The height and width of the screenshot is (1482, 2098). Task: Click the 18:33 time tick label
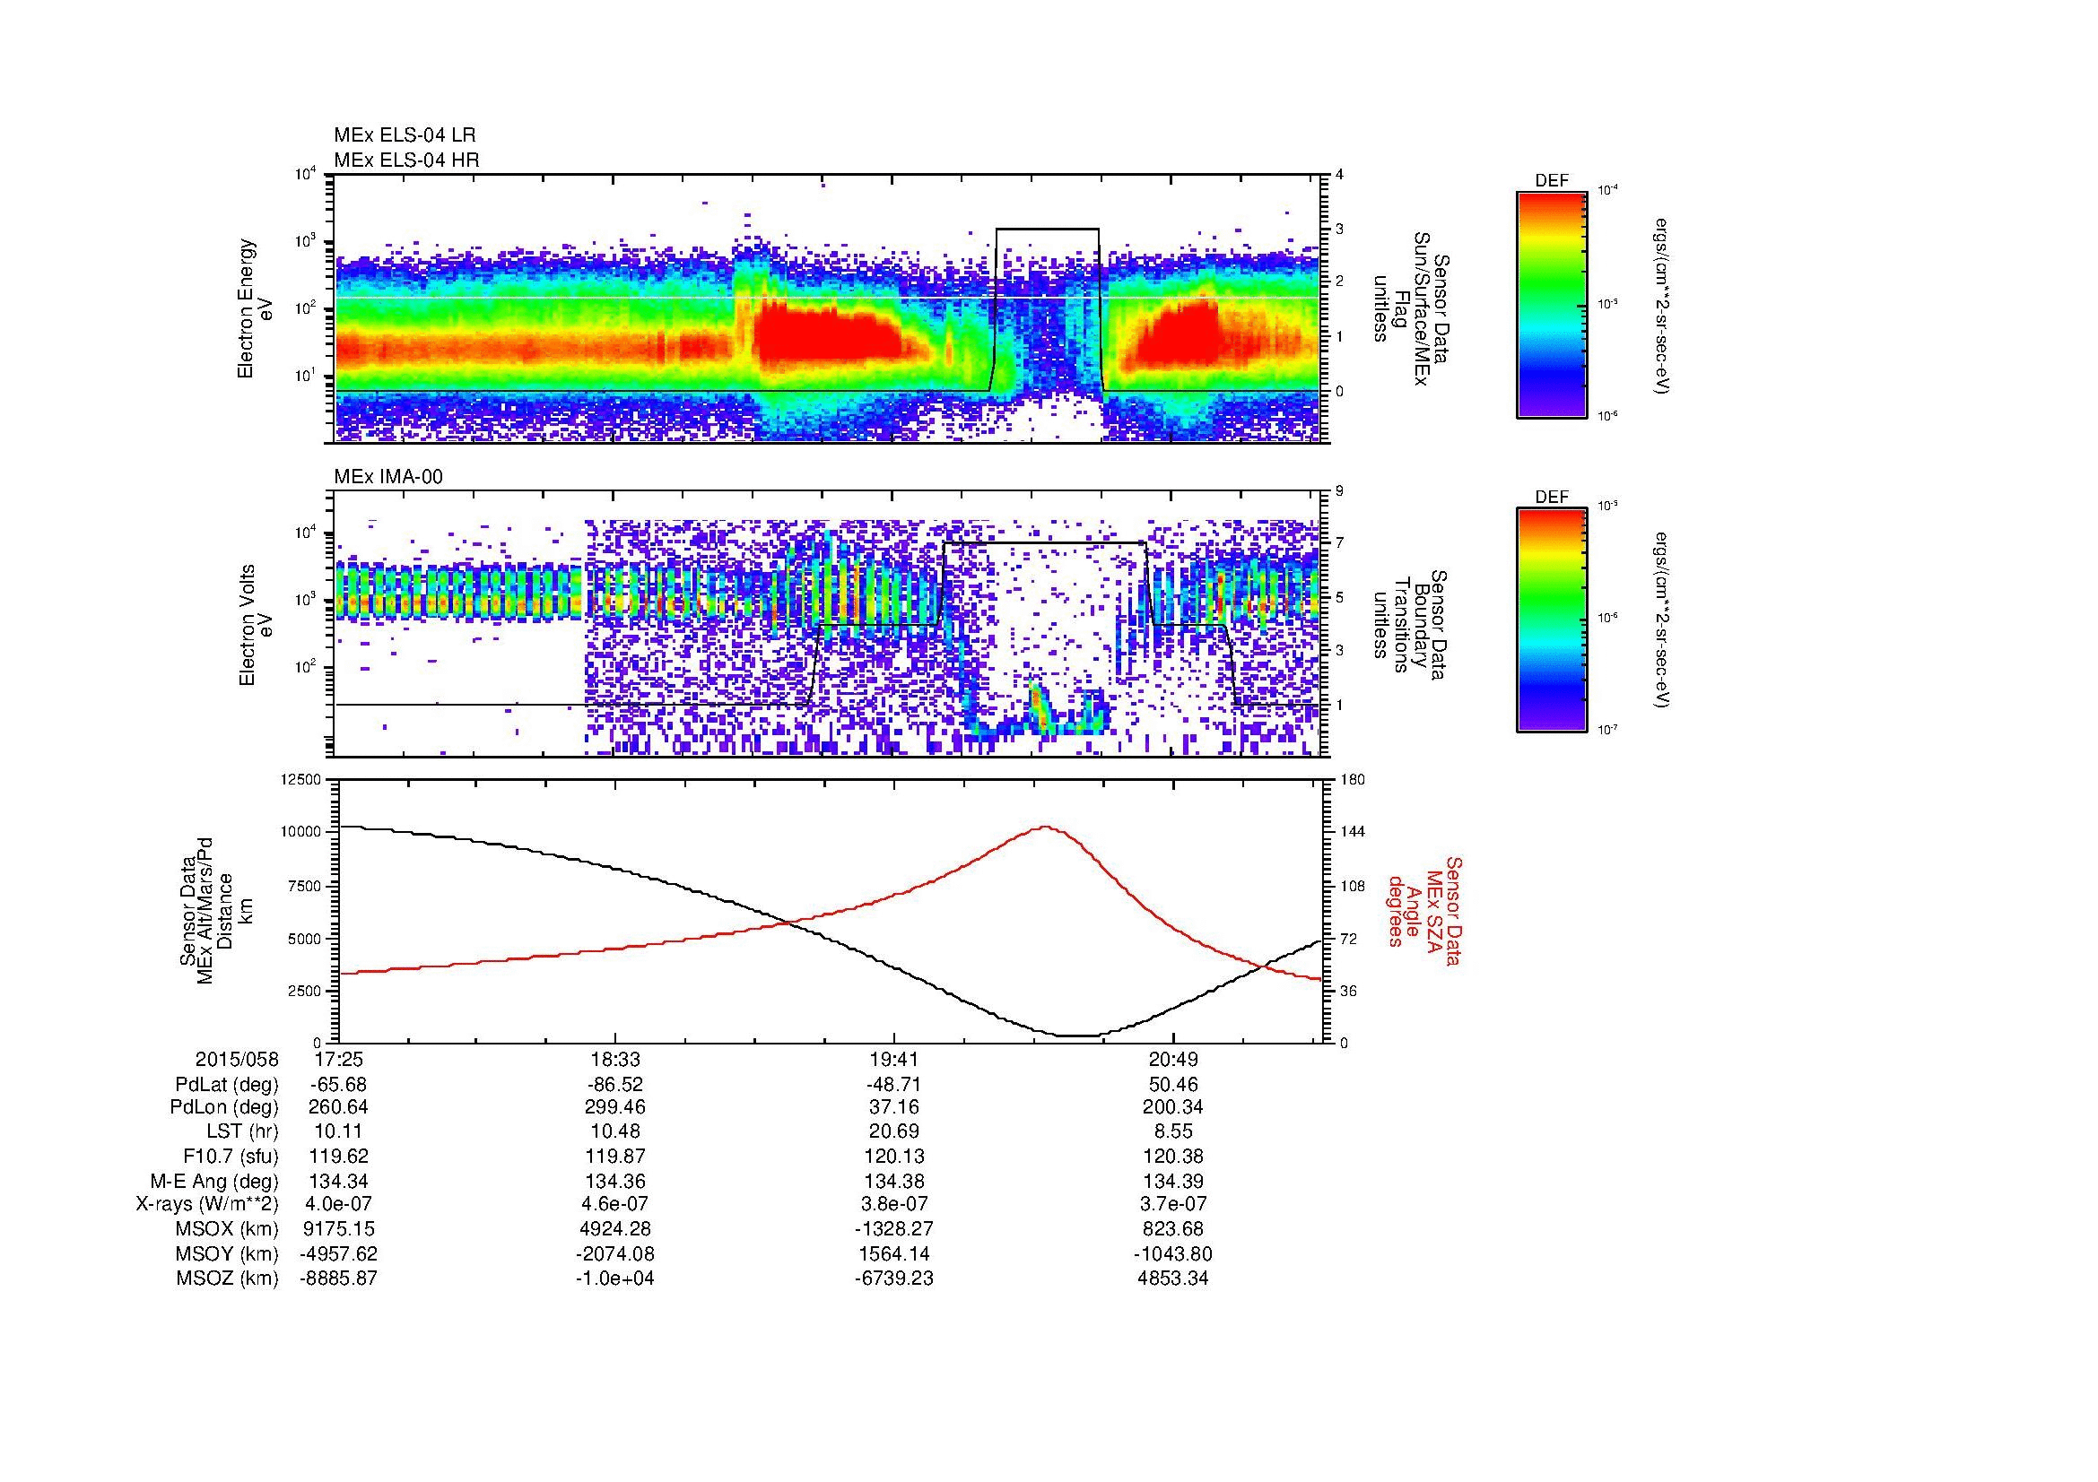(617, 1059)
